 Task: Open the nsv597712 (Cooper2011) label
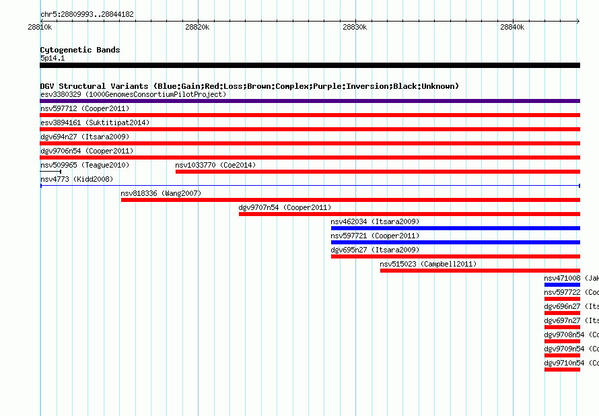click(x=85, y=108)
